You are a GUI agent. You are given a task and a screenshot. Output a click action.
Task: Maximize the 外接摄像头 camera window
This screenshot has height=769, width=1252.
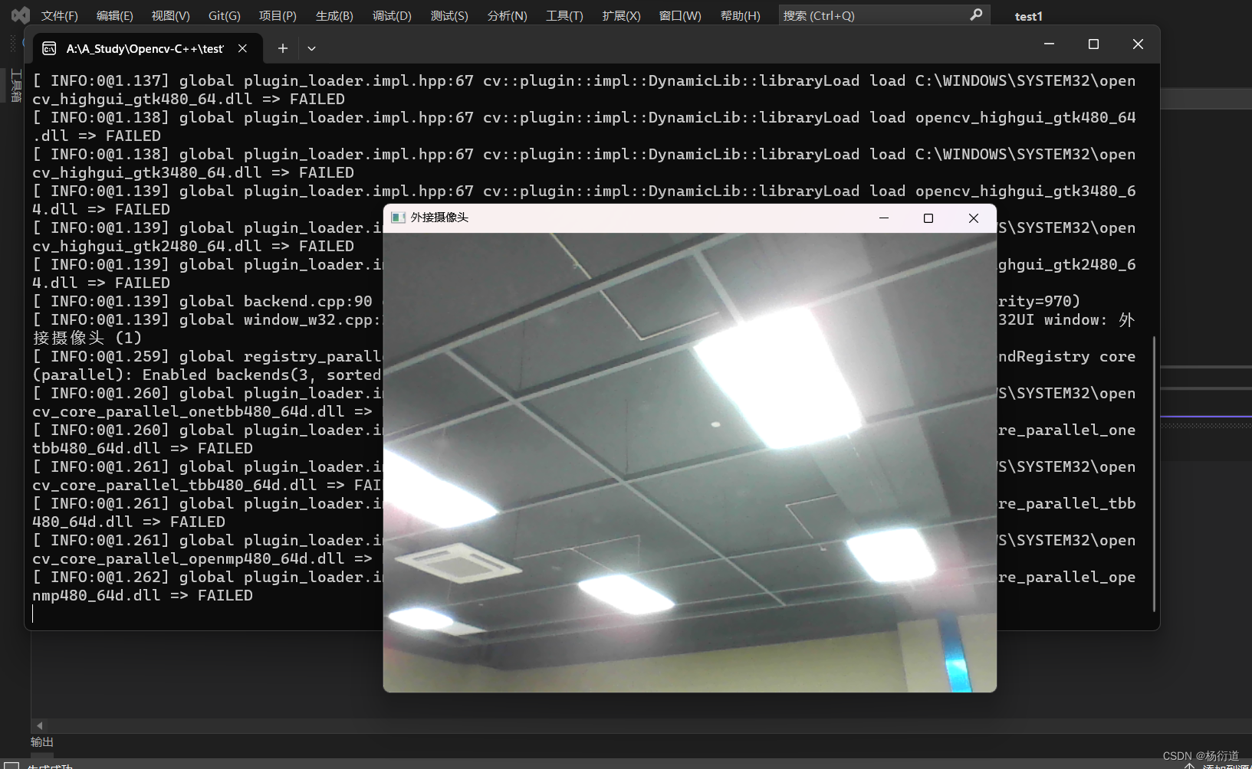[928, 218]
